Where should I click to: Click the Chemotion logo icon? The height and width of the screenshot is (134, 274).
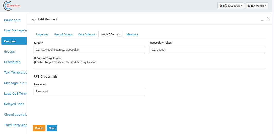[x=8, y=6]
